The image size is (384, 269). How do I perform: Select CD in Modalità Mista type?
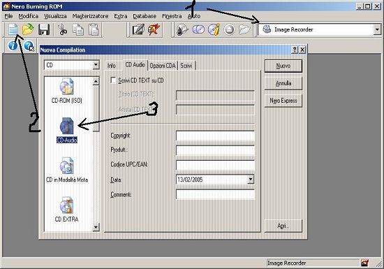(x=67, y=170)
